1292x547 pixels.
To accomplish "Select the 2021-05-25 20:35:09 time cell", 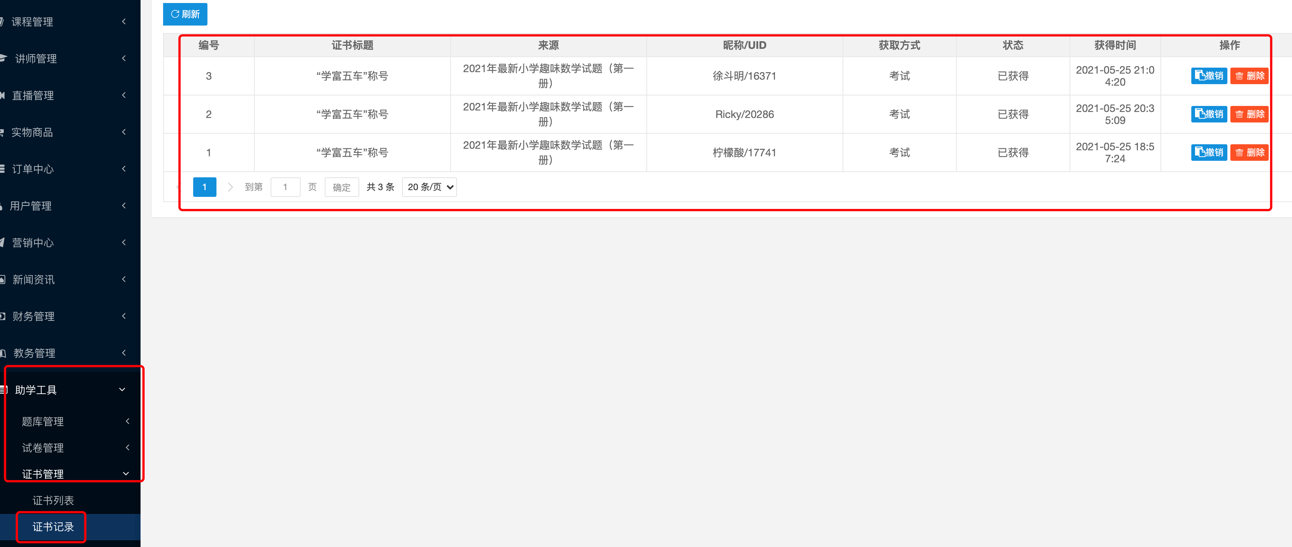I will click(1115, 114).
